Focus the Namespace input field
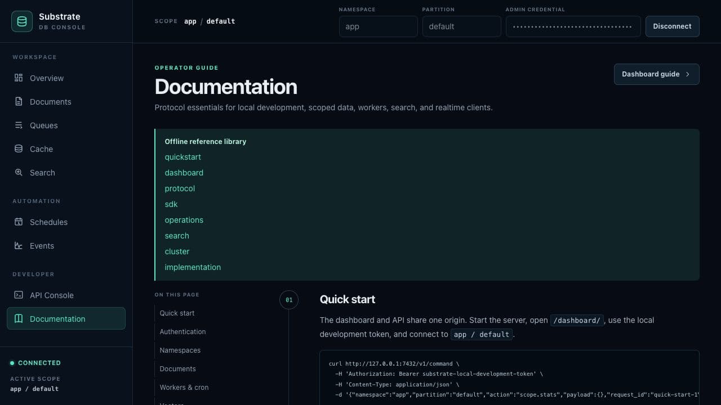The width and height of the screenshot is (721, 405). (x=379, y=26)
